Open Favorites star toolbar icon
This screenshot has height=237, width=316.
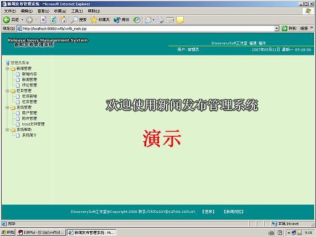(x=94, y=20)
